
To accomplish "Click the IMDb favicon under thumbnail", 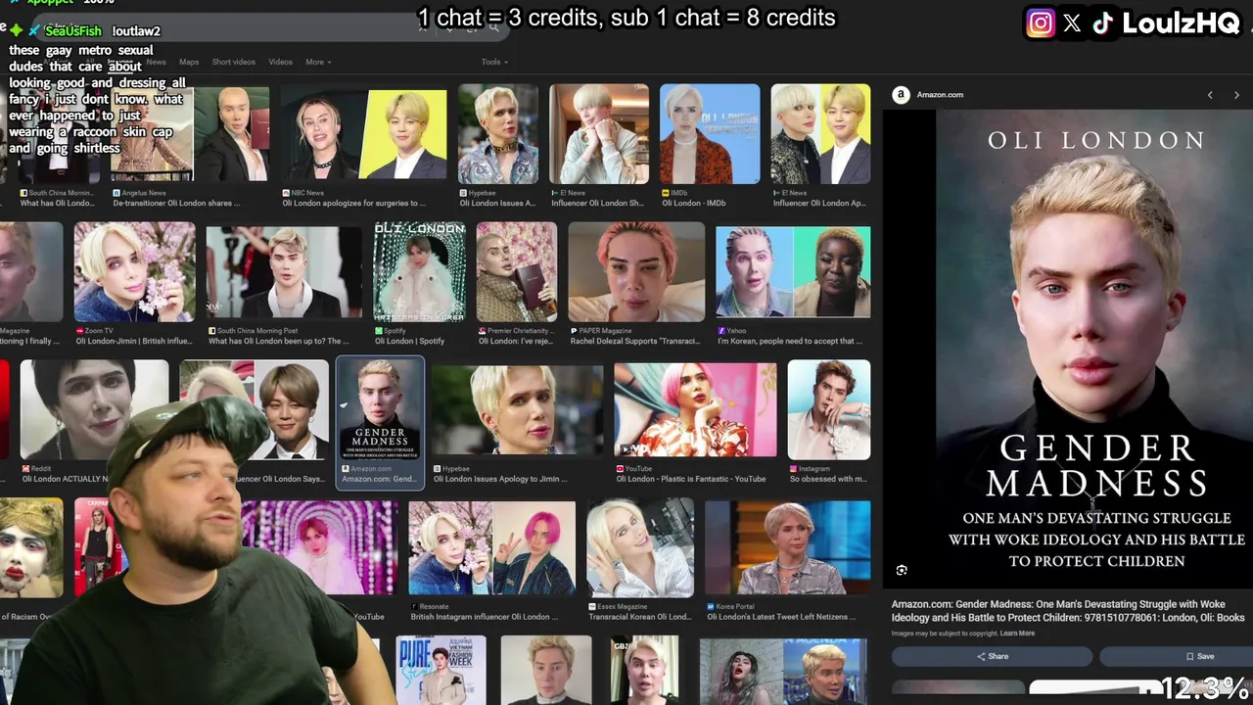I will [666, 193].
